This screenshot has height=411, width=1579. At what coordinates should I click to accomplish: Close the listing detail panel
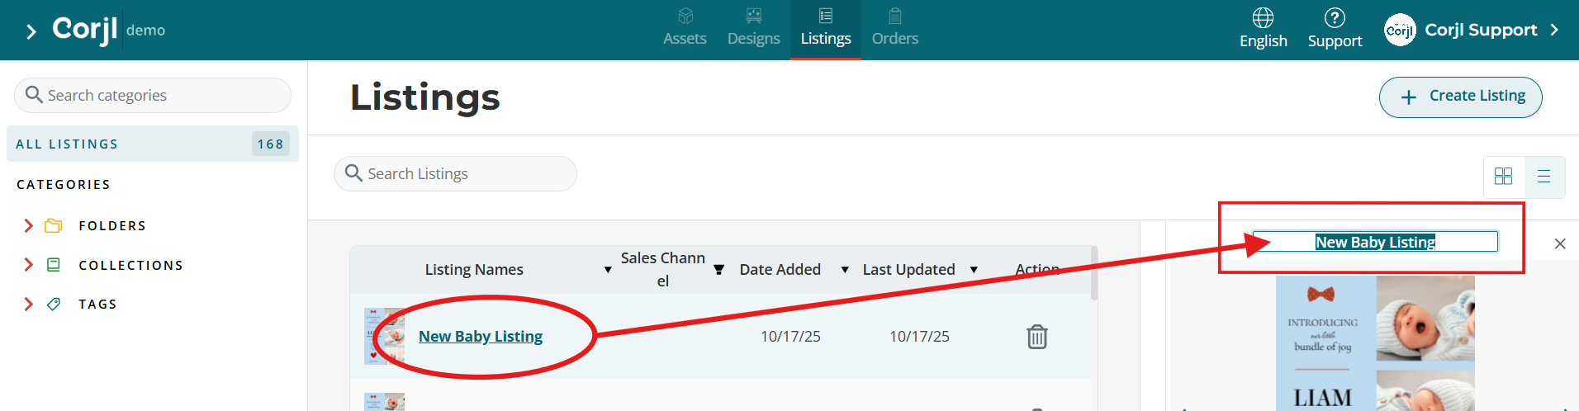point(1560,243)
